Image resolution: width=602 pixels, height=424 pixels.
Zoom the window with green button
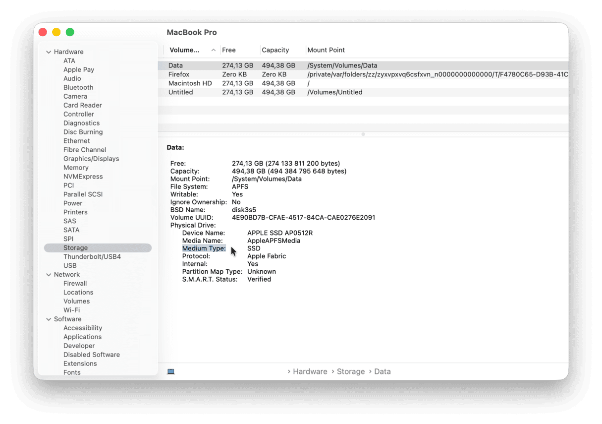click(x=70, y=32)
